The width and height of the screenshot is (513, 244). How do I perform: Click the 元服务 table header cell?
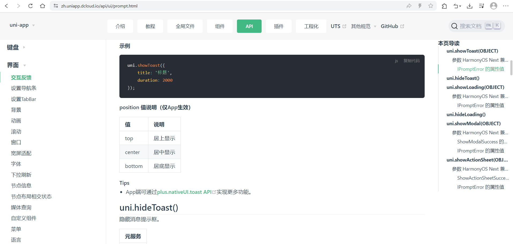133,236
